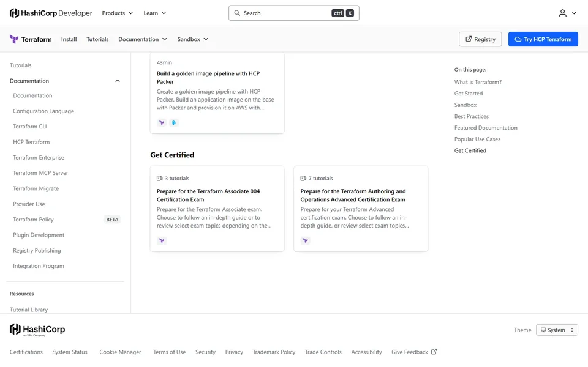Click the external link icon next to Give Feedback

pyautogui.click(x=434, y=352)
